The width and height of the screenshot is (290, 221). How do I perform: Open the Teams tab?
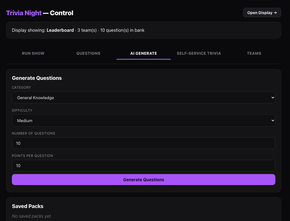pyautogui.click(x=254, y=53)
